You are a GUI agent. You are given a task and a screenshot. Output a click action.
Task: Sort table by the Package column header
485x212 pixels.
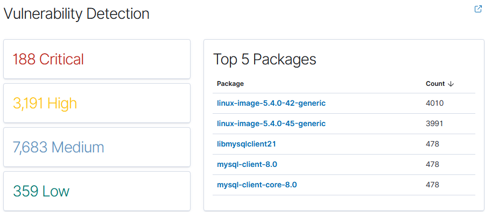(230, 84)
